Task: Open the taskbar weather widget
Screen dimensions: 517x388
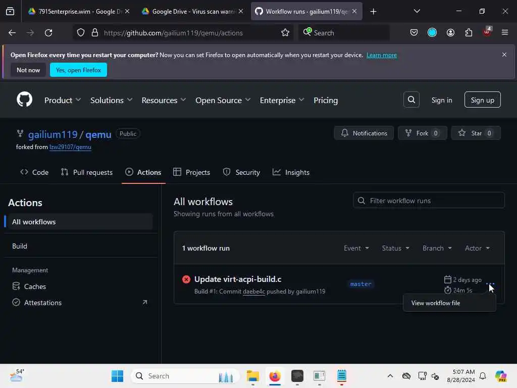Action: pyautogui.click(x=17, y=375)
